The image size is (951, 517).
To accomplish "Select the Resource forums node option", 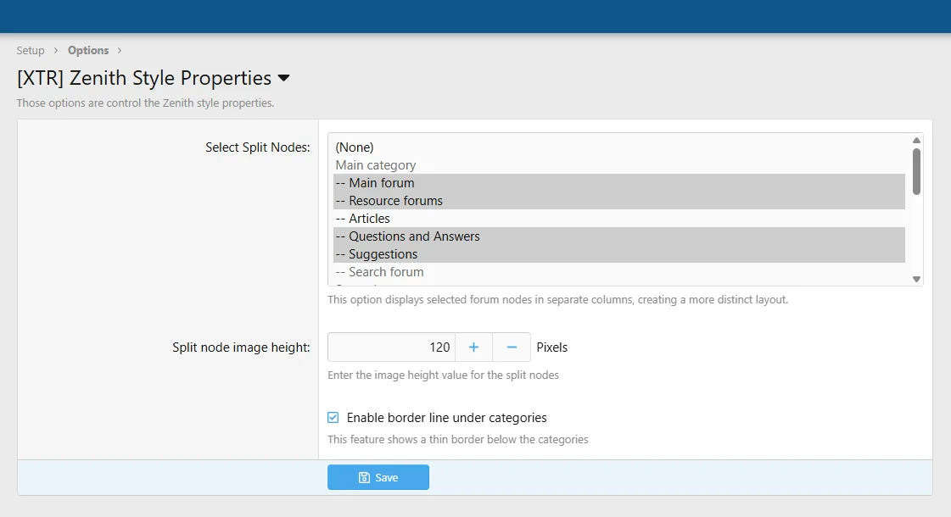I will (x=389, y=201).
